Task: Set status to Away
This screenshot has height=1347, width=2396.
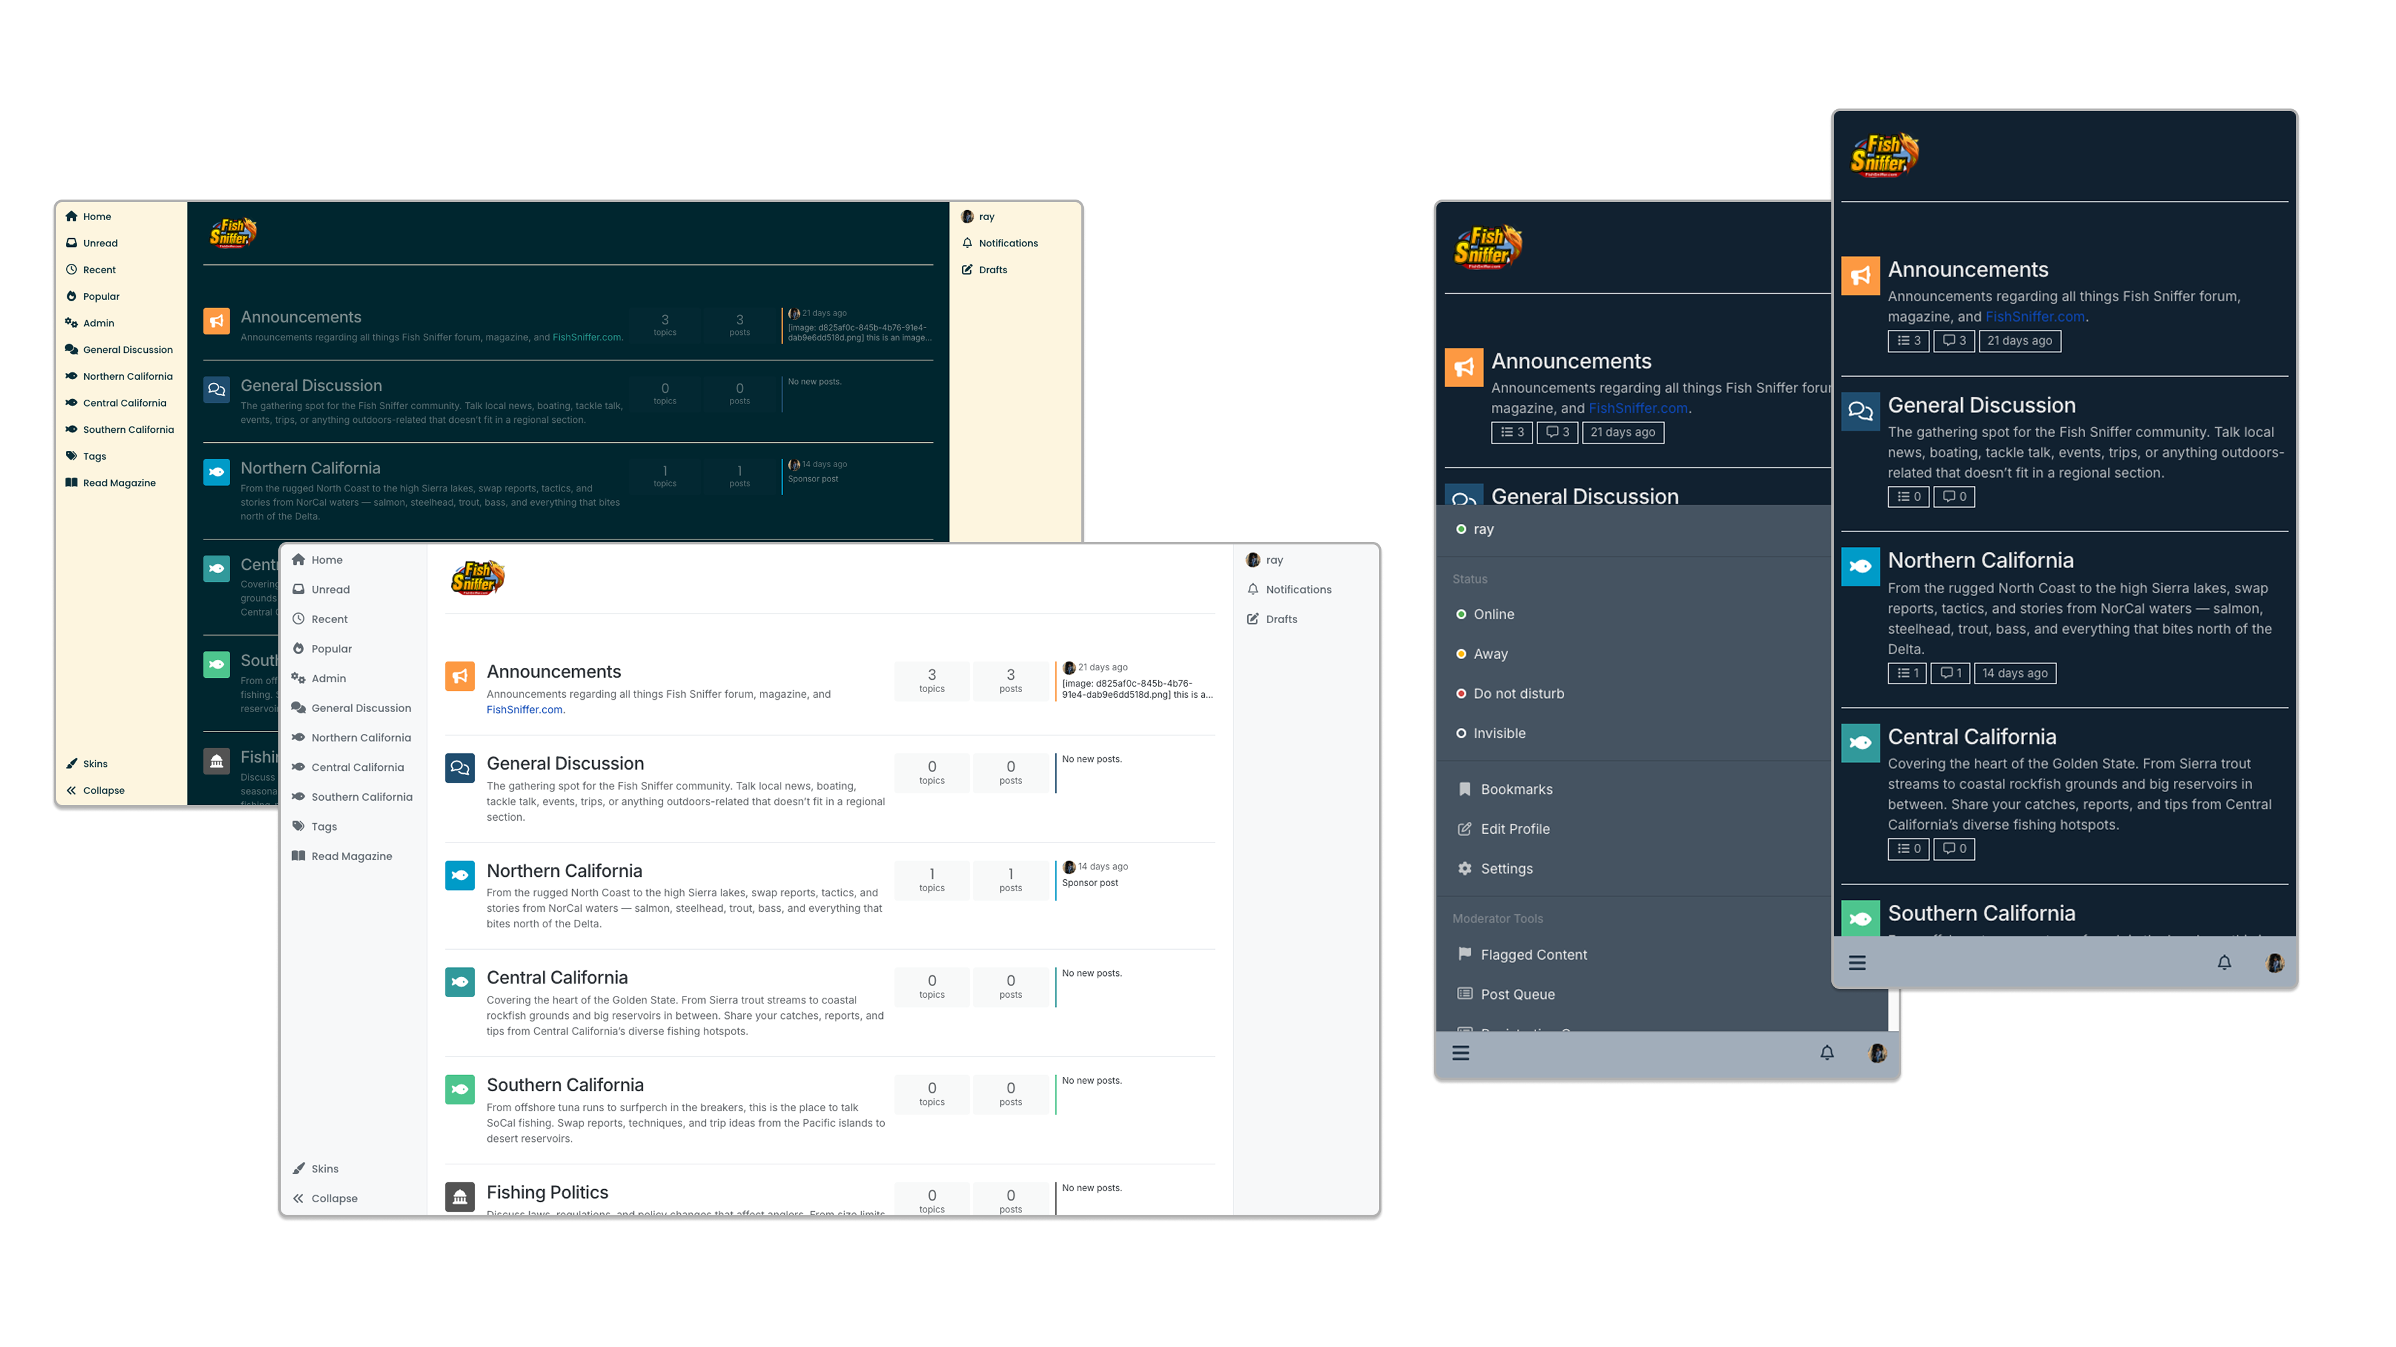Action: pos(1490,654)
